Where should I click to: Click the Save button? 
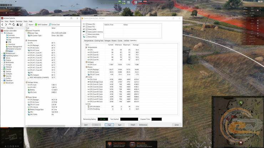120,125
